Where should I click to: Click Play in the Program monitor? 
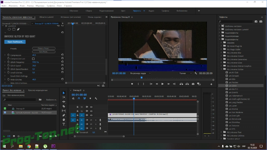click(x=162, y=84)
